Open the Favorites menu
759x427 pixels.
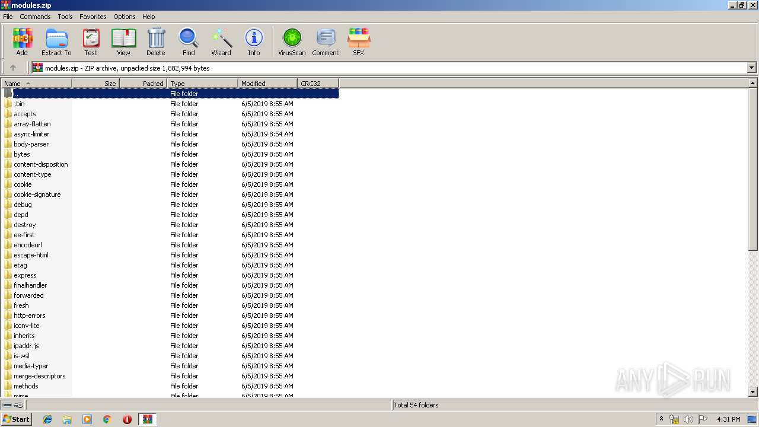pyautogui.click(x=93, y=17)
